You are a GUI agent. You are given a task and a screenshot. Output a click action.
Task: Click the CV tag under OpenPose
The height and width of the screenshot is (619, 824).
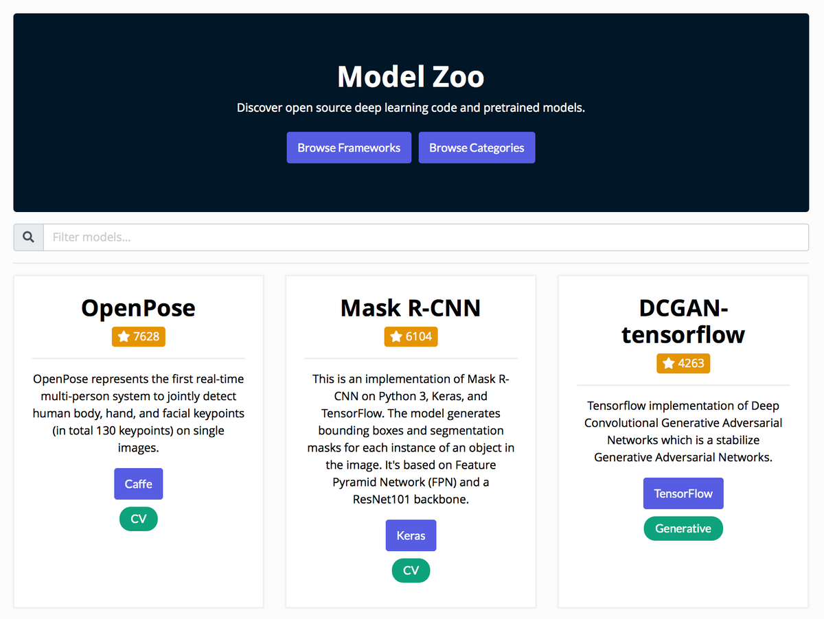(x=139, y=519)
